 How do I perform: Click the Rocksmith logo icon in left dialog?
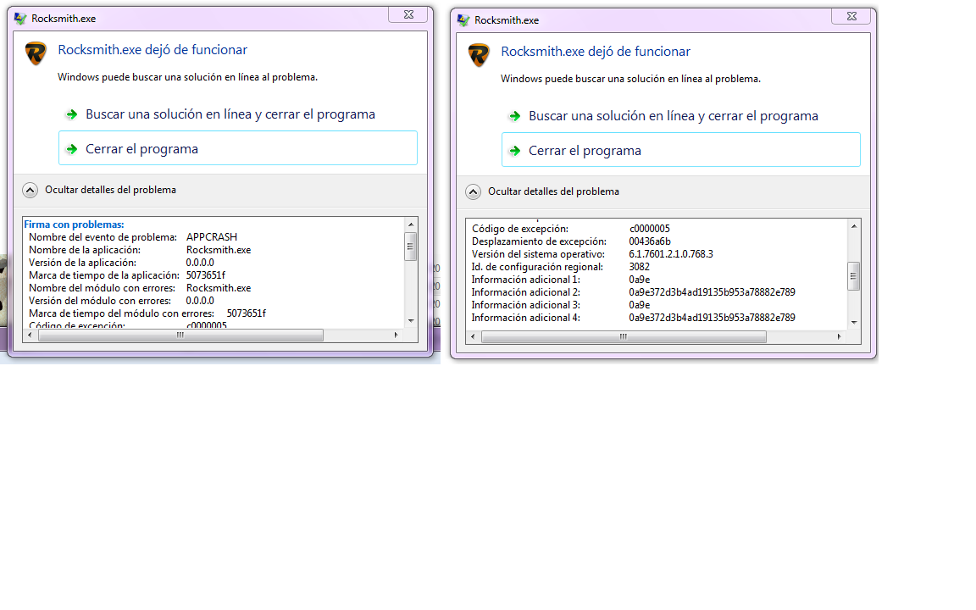(x=36, y=53)
